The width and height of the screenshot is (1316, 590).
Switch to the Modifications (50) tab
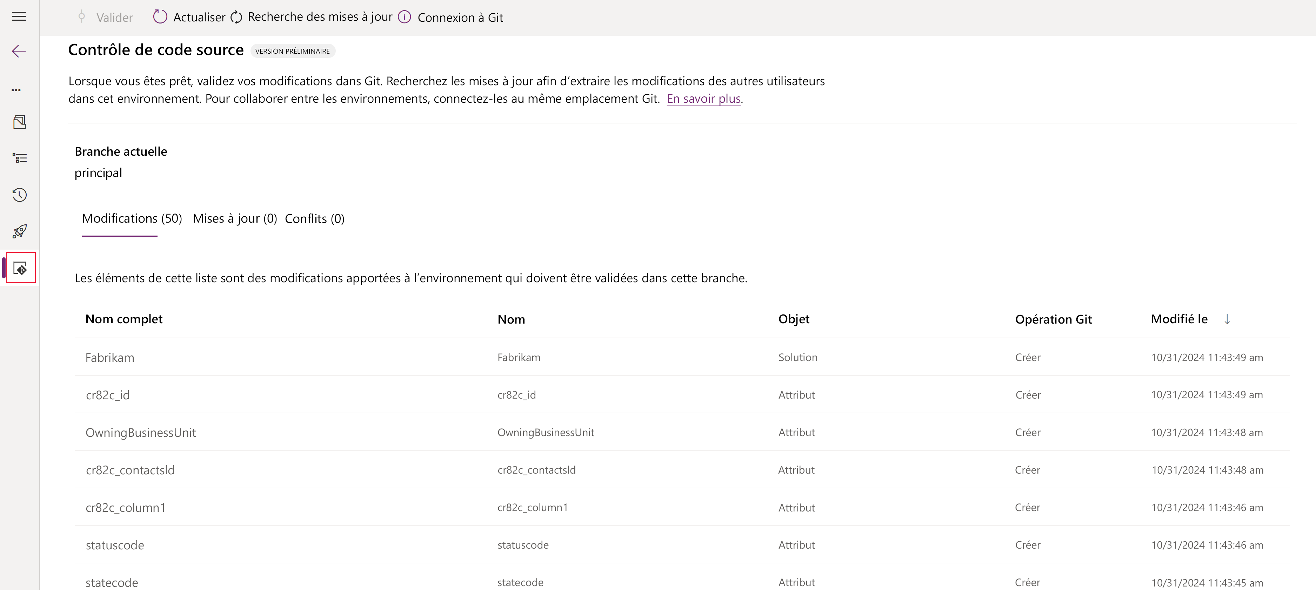click(132, 218)
